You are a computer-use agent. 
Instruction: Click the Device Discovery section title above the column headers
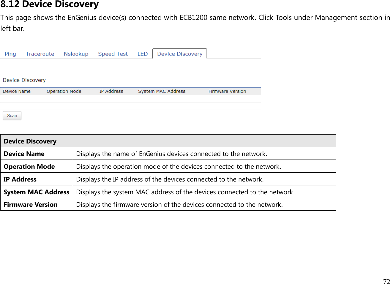[24, 80]
